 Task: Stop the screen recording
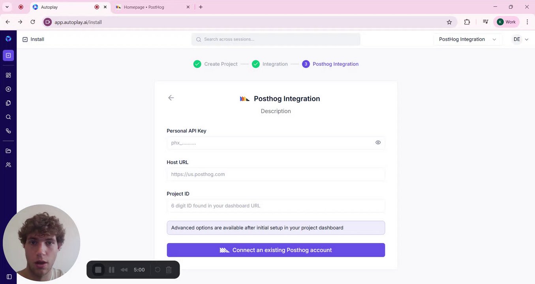[98, 270]
